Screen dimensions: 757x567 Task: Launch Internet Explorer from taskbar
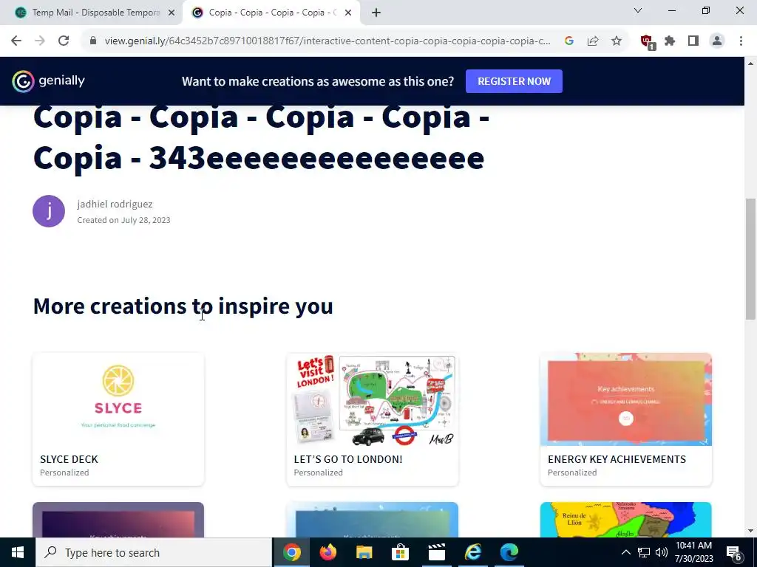tap(472, 552)
